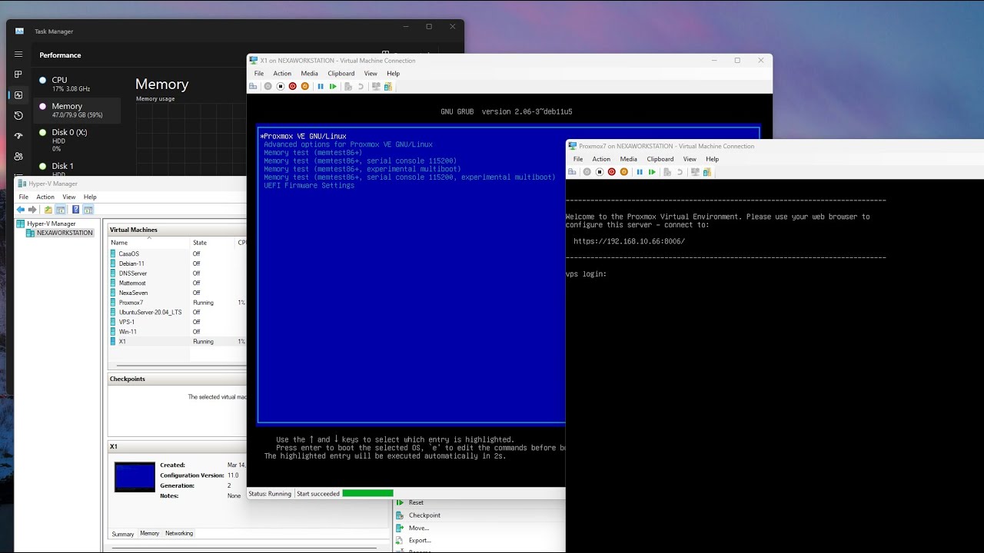Click Checkpoint icon in X1 window toolbar
This screenshot has height=553, width=984.
pyautogui.click(x=348, y=86)
